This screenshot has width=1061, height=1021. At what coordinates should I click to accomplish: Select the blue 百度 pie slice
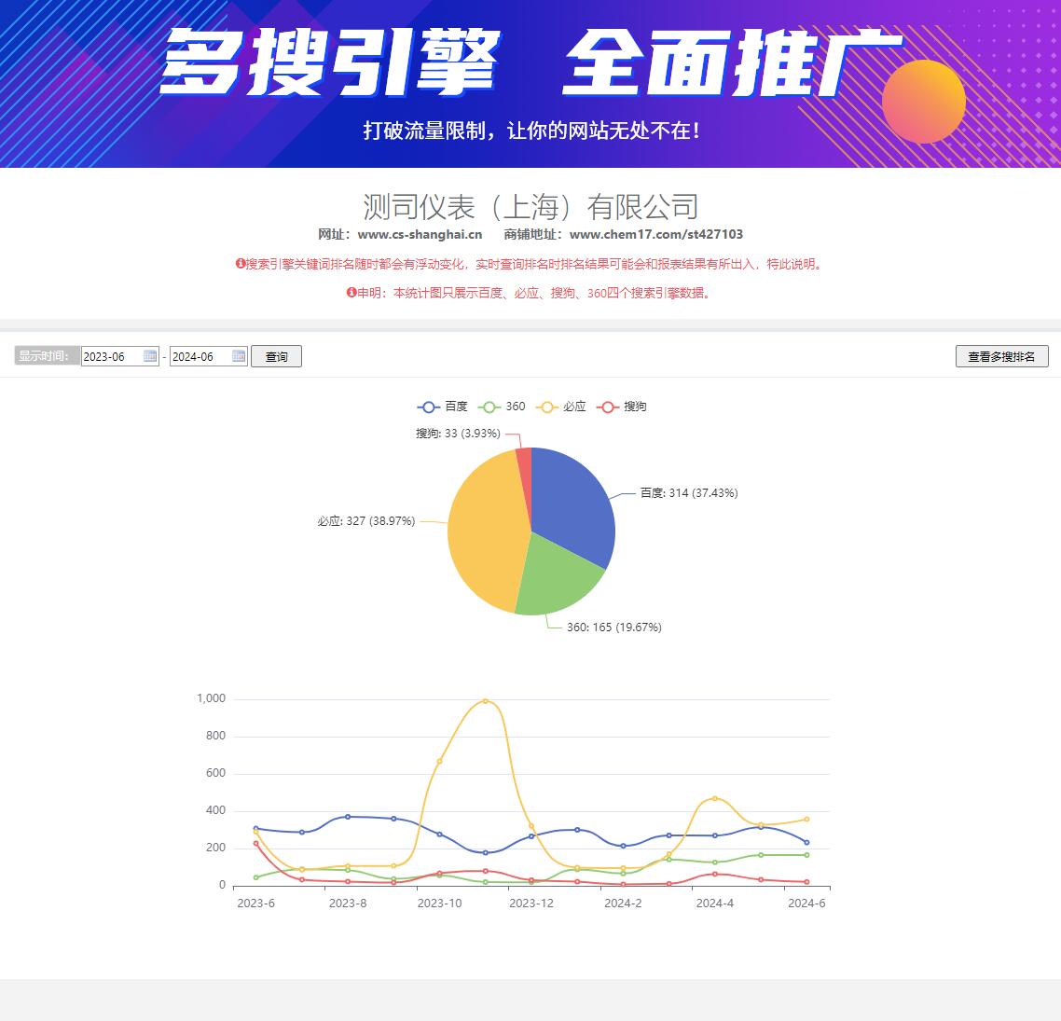pyautogui.click(x=569, y=504)
